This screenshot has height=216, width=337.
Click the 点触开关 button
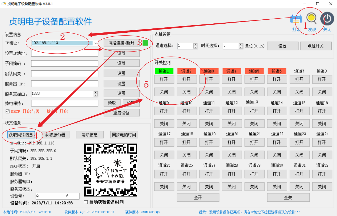click(316, 46)
